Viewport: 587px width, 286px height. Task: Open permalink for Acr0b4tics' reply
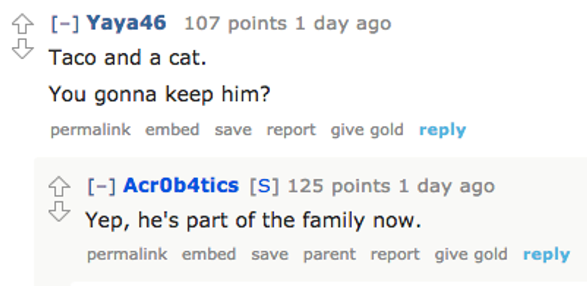click(127, 254)
